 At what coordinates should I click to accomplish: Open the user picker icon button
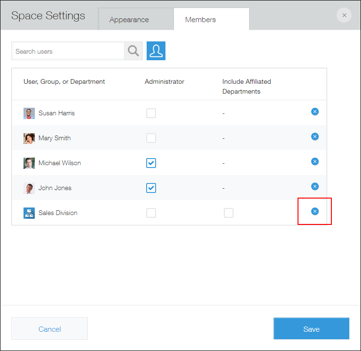pyautogui.click(x=156, y=51)
